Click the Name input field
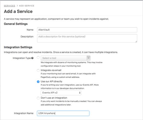Screen dimensions: 143x120 (87, 30)
